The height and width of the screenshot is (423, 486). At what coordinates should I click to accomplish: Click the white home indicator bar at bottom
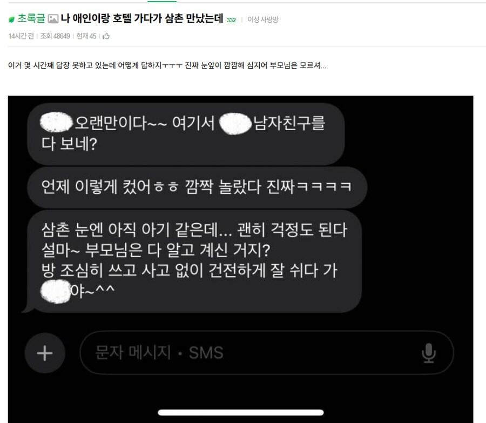tap(241, 412)
